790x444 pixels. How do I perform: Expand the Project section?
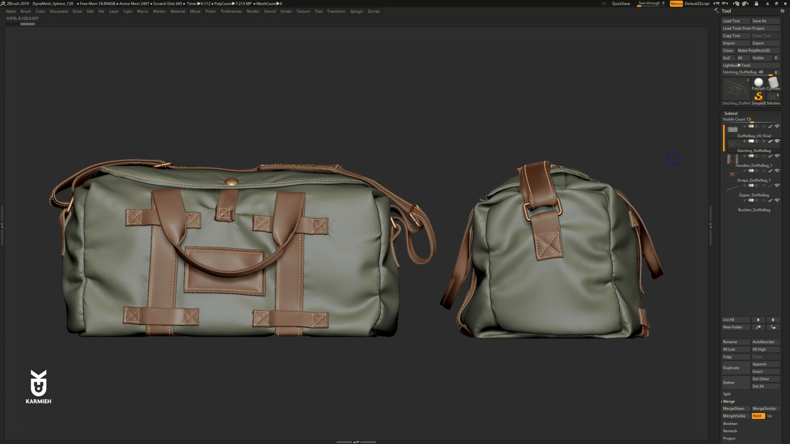[x=729, y=439]
